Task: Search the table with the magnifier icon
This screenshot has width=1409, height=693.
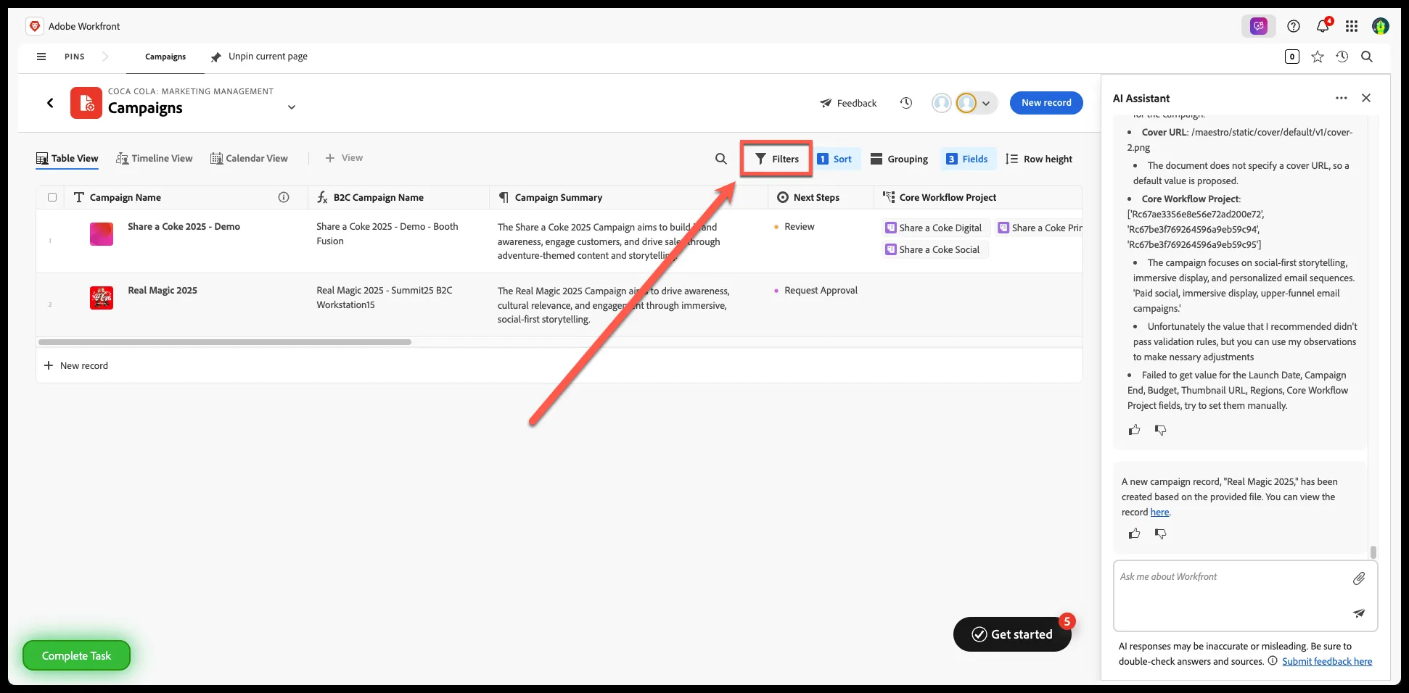Action: pyautogui.click(x=721, y=159)
